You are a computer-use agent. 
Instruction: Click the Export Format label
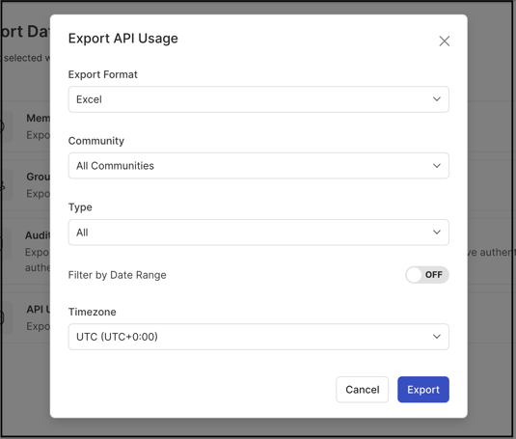(x=102, y=74)
